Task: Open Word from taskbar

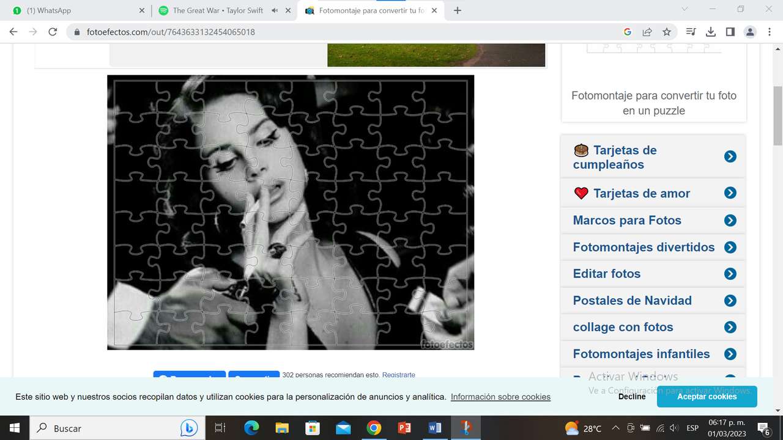Action: 435,428
